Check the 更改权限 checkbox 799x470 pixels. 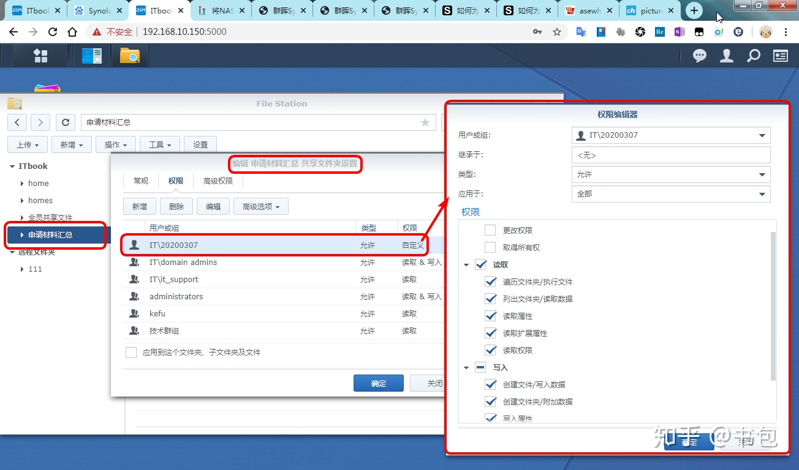[490, 230]
